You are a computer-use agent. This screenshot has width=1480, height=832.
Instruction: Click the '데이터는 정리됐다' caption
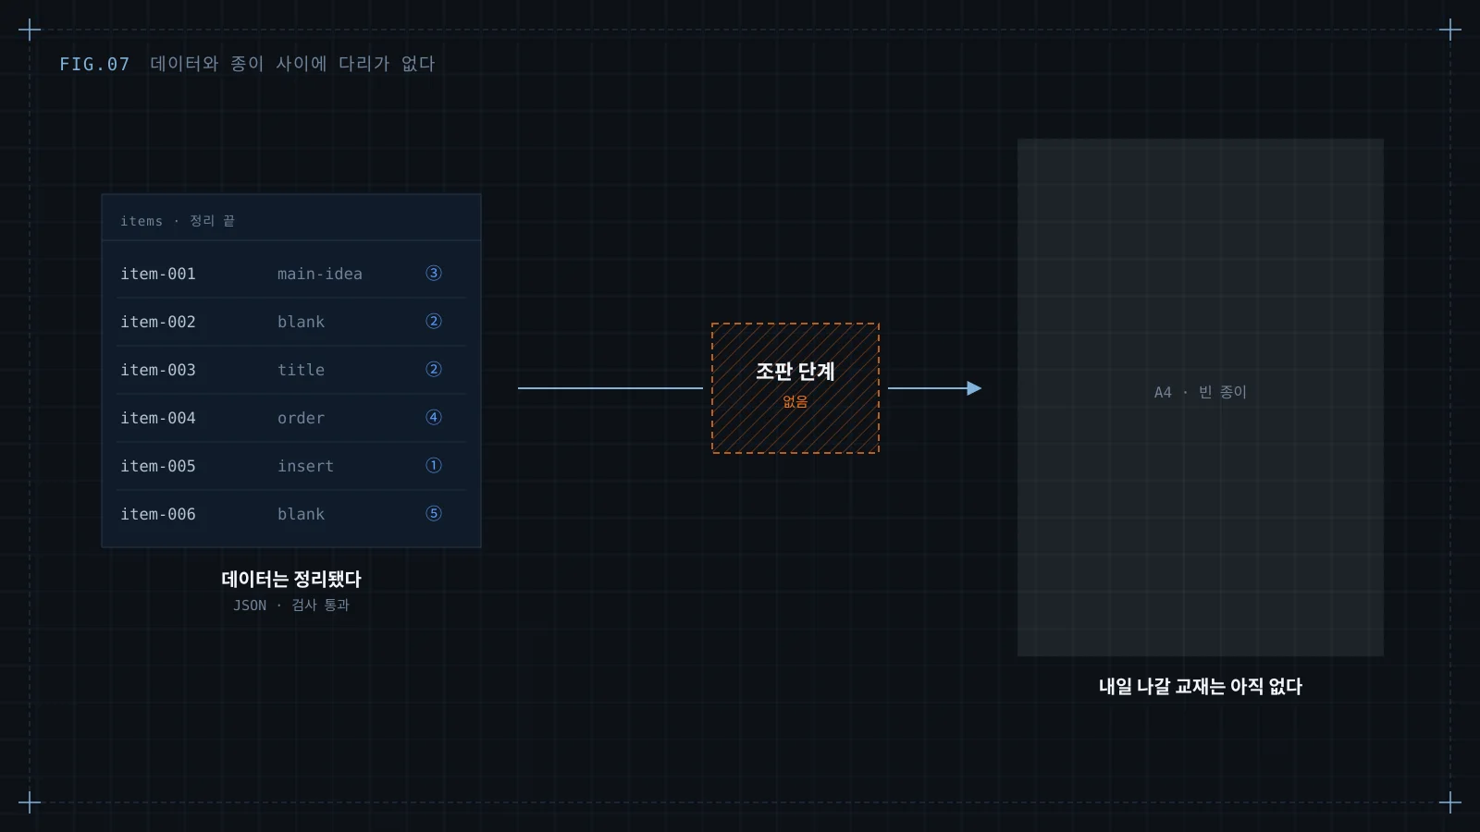click(291, 579)
